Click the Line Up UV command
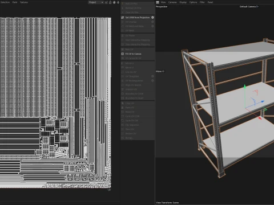The image size is (274, 205). (131, 72)
